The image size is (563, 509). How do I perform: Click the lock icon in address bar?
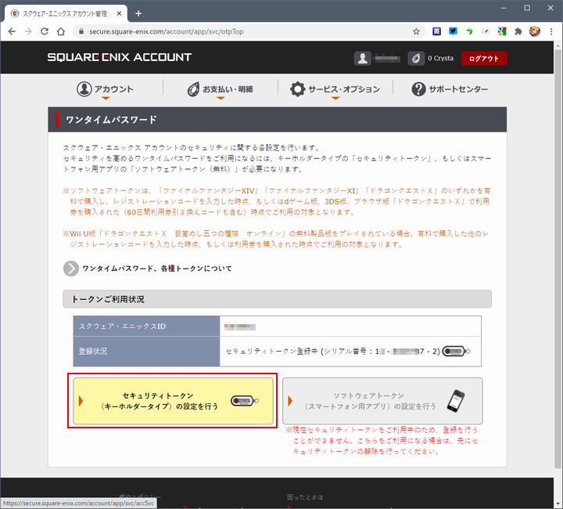[81, 31]
